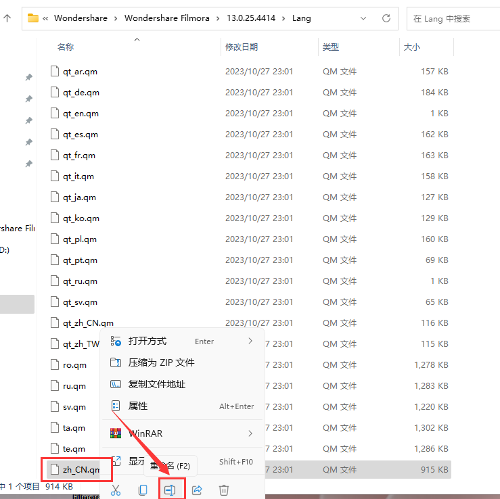Image resolution: width=500 pixels, height=499 pixels.
Task: Click the 压缩为 ZIP 文件 icon
Action: click(116, 362)
